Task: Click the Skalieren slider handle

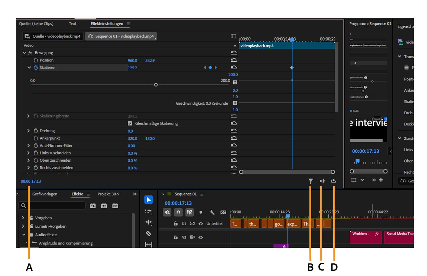Action: (156, 85)
